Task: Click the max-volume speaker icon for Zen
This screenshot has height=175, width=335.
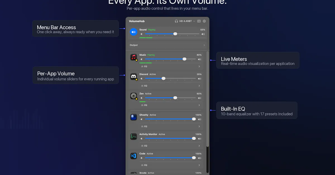Action: click(199, 98)
